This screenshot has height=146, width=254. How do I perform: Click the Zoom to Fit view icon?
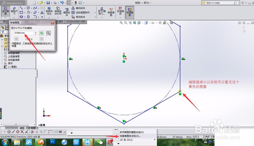tap(121, 23)
